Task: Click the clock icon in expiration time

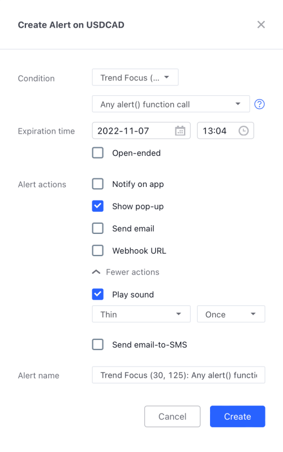Action: [x=243, y=131]
